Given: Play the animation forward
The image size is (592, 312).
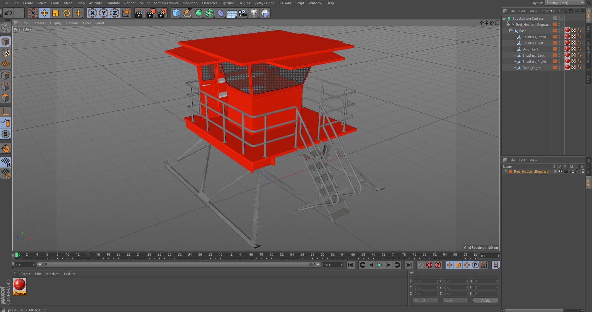Looking at the screenshot, I should tap(380, 265).
